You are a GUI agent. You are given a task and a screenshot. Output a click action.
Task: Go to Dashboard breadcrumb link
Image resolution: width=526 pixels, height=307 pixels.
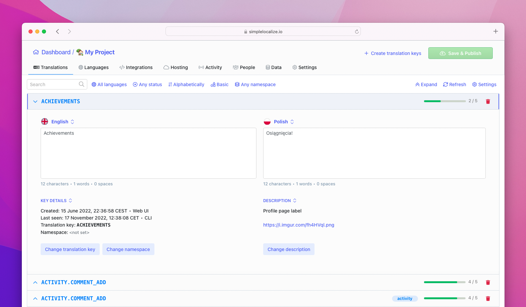tap(56, 52)
